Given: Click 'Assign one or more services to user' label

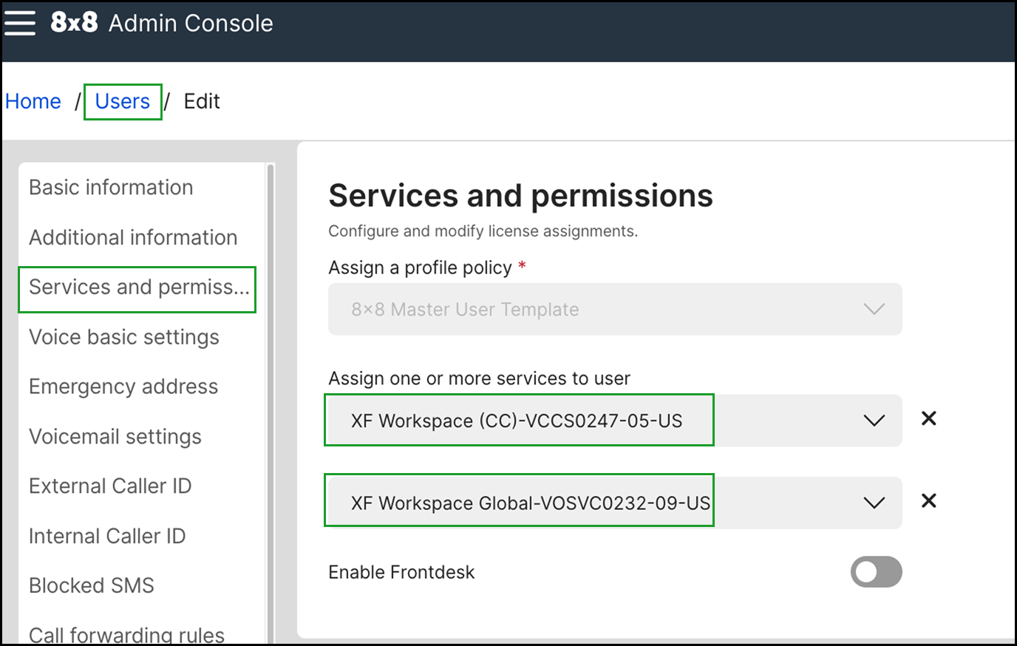Looking at the screenshot, I should click(479, 378).
